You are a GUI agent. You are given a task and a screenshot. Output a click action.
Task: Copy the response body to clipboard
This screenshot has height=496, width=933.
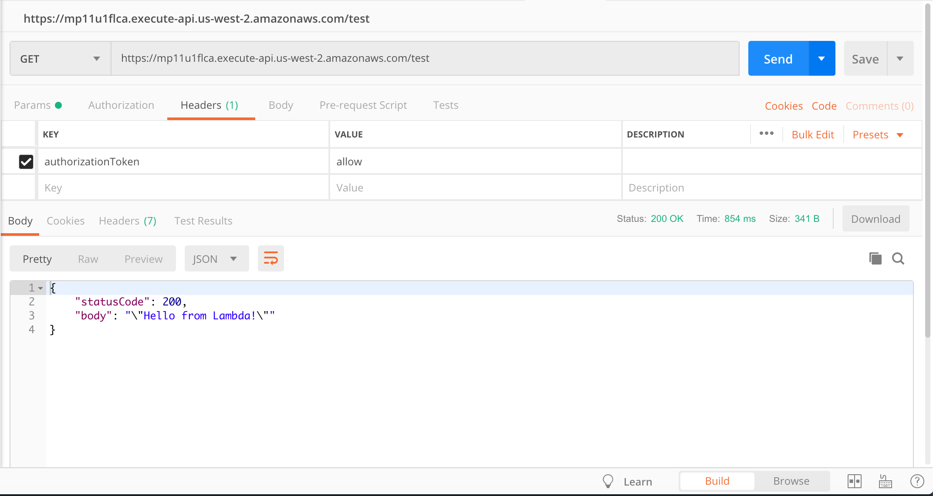coord(875,258)
